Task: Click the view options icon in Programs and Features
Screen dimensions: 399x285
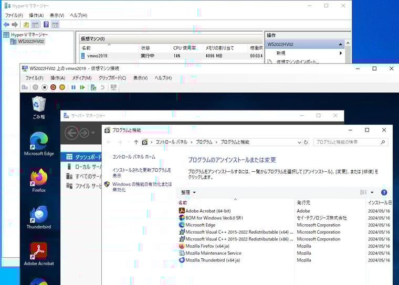Action: (363, 193)
